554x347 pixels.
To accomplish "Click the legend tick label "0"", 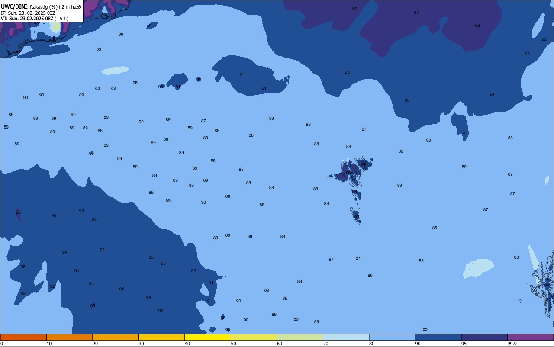I will pyautogui.click(x=2, y=344).
